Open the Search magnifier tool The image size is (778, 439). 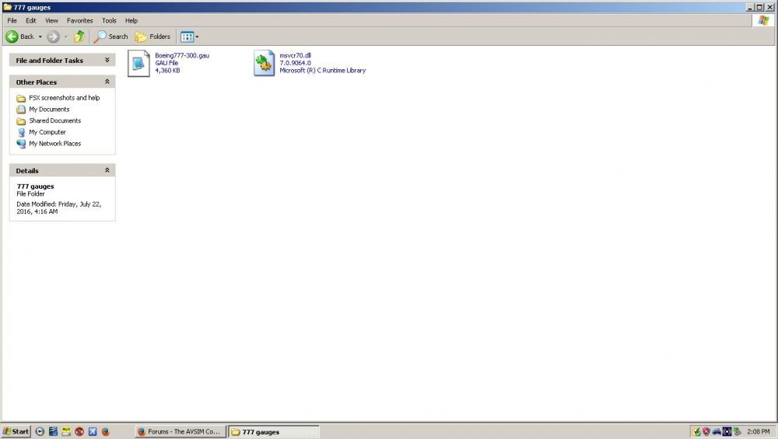(x=111, y=37)
